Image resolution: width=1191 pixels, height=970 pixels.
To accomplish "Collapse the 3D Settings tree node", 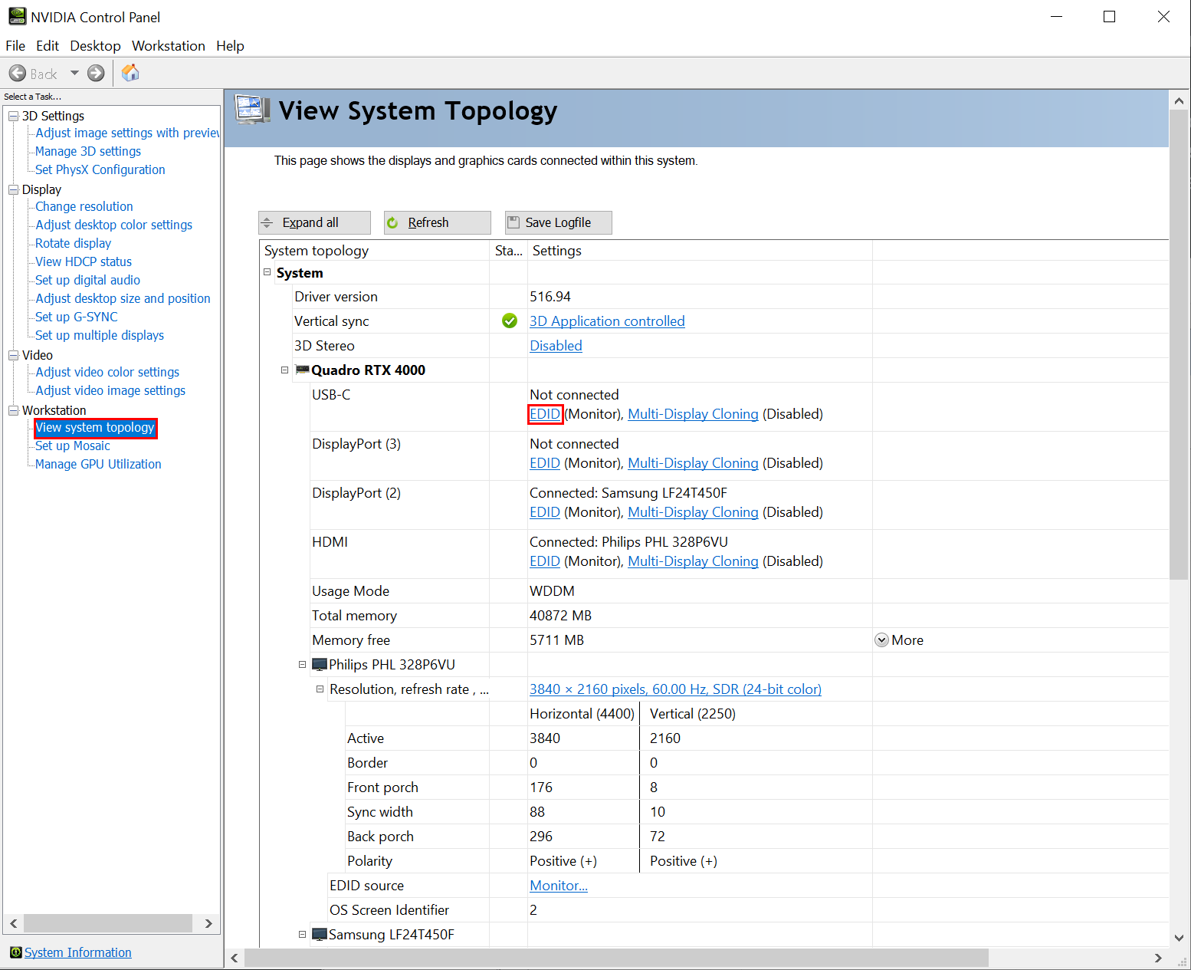I will click(13, 116).
